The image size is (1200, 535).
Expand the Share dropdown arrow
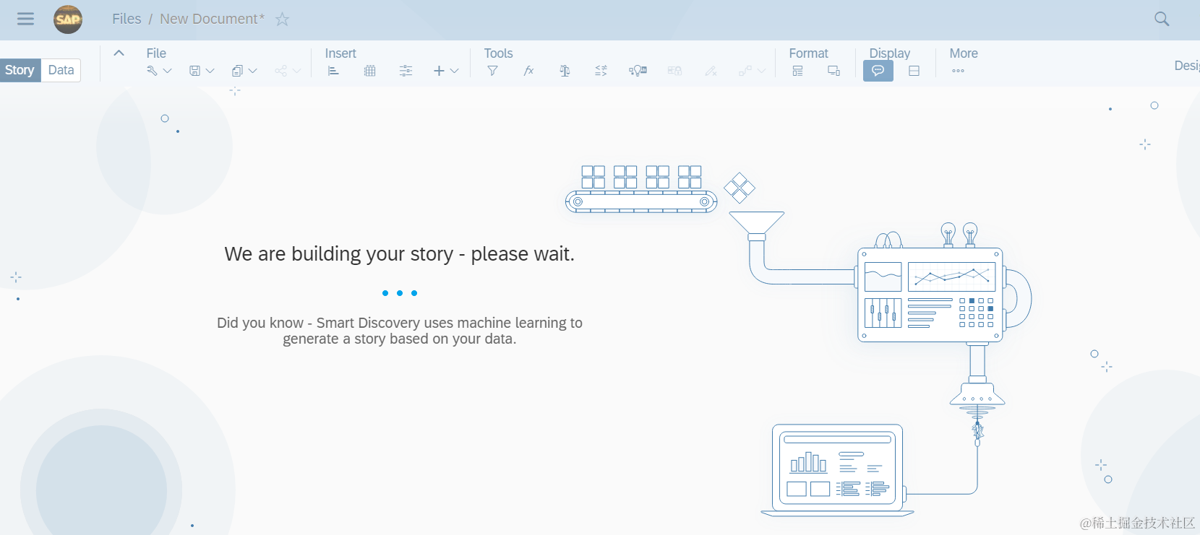tap(296, 71)
